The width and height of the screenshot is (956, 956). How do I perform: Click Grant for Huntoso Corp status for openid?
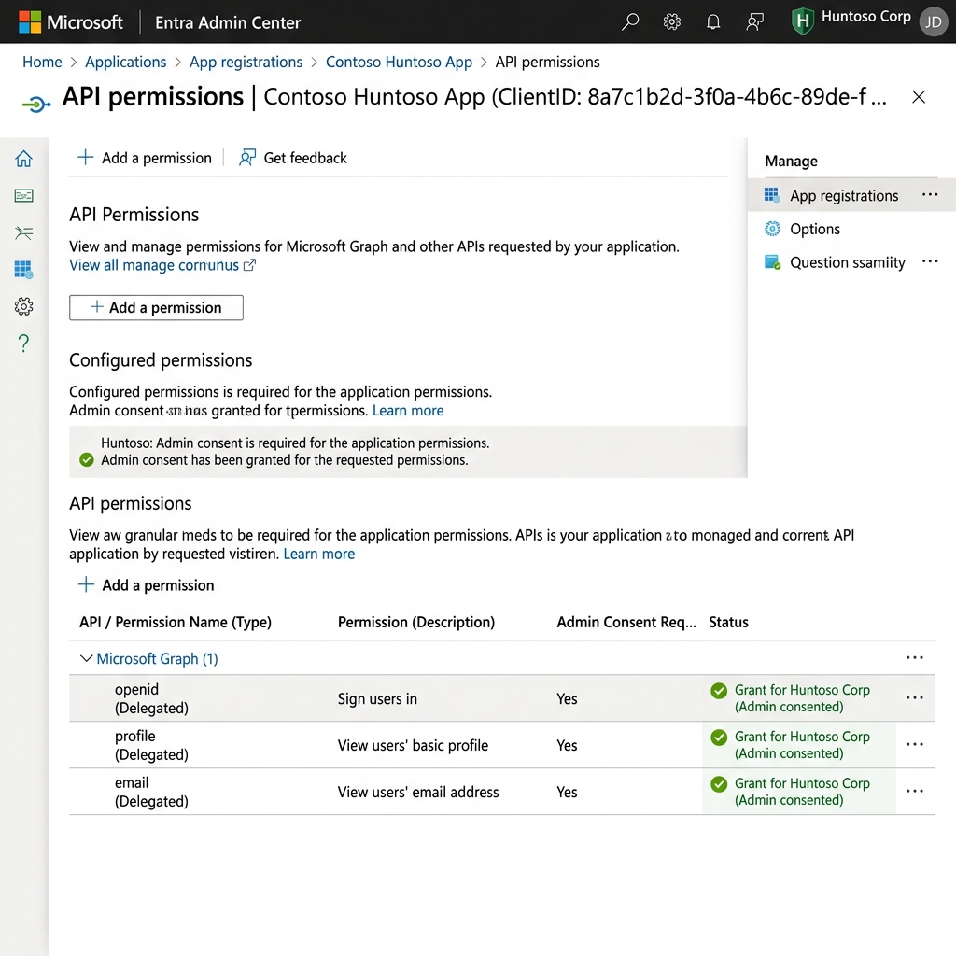(x=802, y=698)
